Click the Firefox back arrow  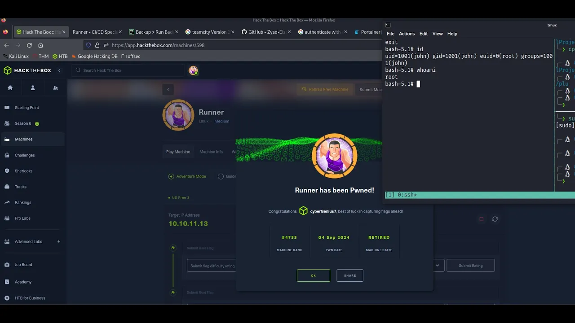click(x=6, y=45)
